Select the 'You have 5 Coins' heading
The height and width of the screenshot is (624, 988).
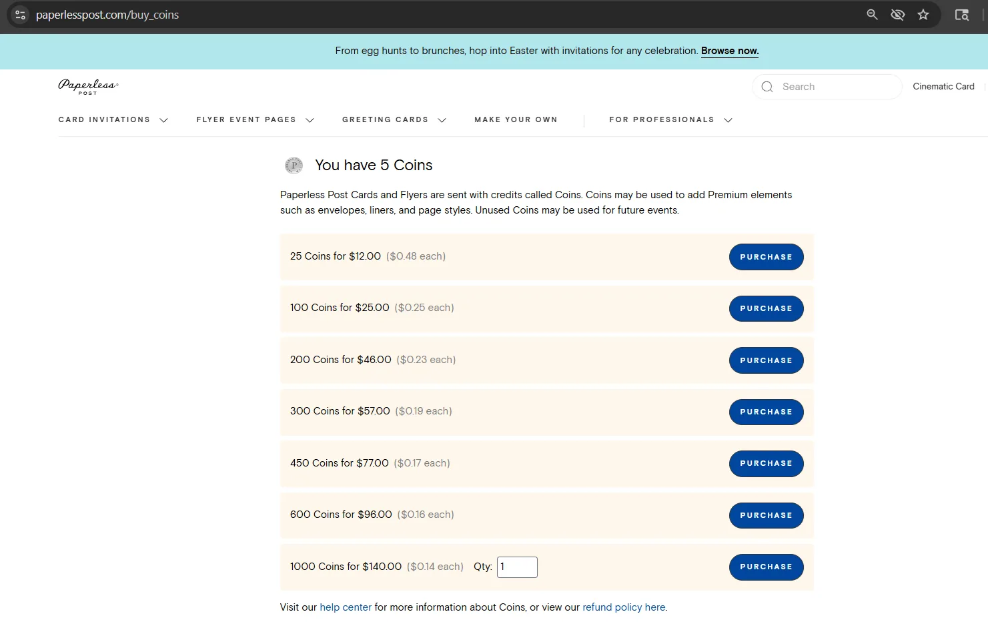coord(374,165)
